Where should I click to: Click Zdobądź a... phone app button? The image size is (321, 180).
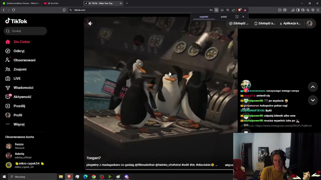pos(265,23)
